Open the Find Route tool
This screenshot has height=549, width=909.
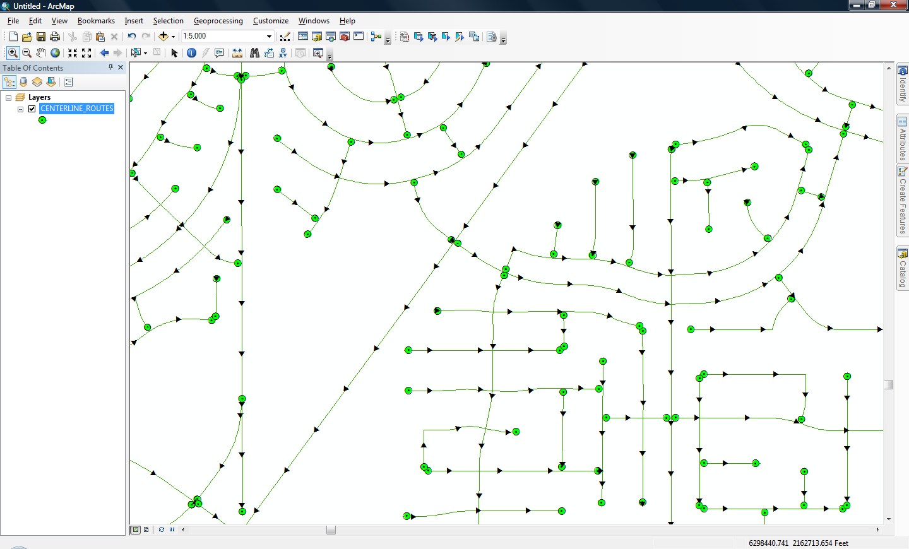[x=269, y=53]
